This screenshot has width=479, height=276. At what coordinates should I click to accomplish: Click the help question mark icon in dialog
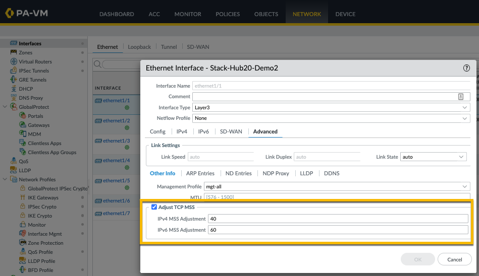point(466,67)
